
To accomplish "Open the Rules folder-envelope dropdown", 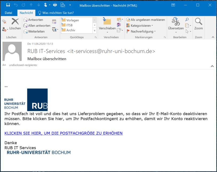I will [120, 20].
